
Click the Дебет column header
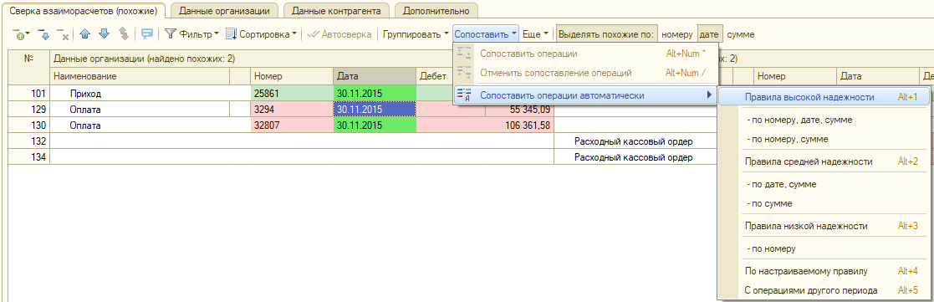434,76
